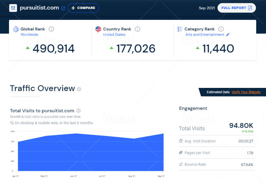Click the Jul '21 axis label
Viewport: 266px width, 184px height.
(102, 176)
